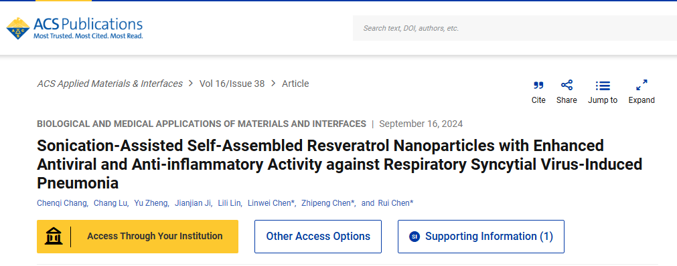Click the institution building icon
The image size is (677, 266).
54,236
